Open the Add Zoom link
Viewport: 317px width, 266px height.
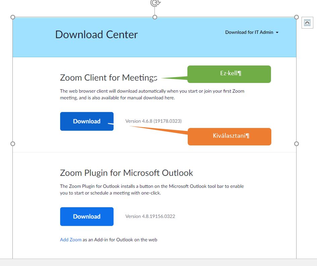pos(71,240)
